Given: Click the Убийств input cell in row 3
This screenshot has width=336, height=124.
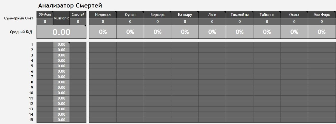Looking at the screenshot, I should pyautogui.click(x=45, y=55).
